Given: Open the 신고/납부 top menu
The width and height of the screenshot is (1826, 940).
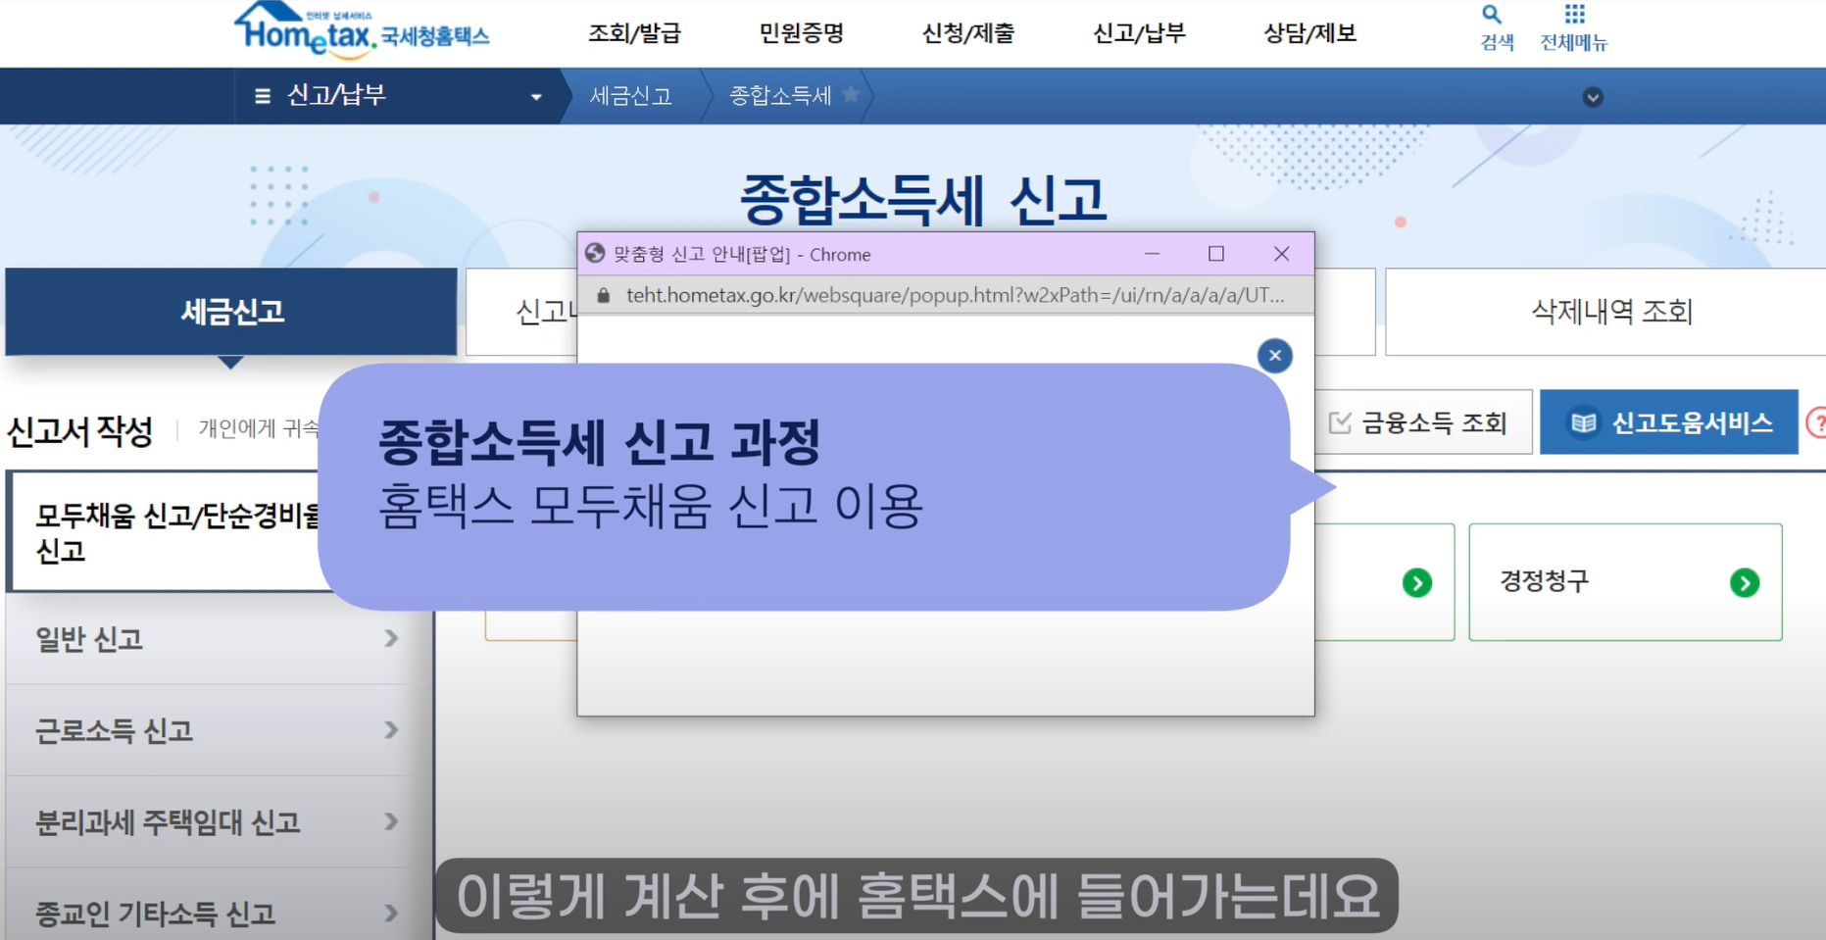Looking at the screenshot, I should 1139,33.
